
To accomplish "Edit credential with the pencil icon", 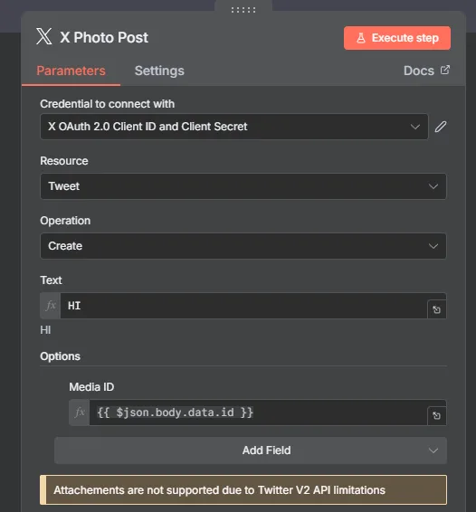I will click(441, 127).
